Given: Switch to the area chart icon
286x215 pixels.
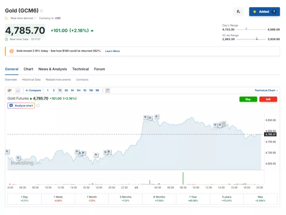Looking at the screenshot, I should (x=17, y=90).
